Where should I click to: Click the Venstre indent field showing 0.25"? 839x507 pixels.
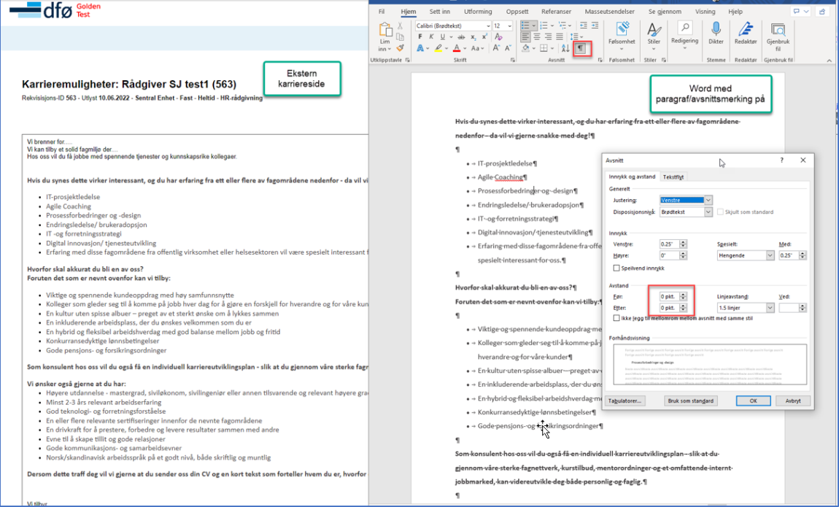669,244
